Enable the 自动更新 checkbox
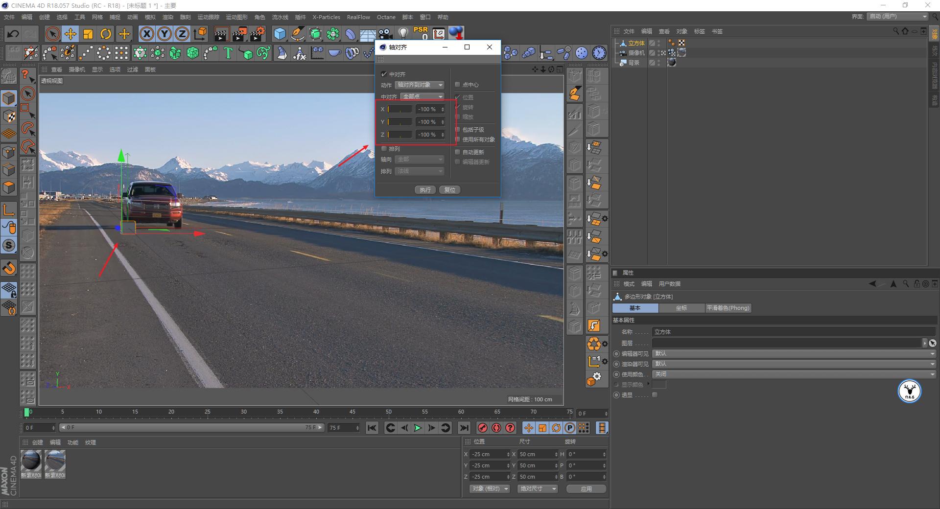The width and height of the screenshot is (940, 509). coord(458,152)
